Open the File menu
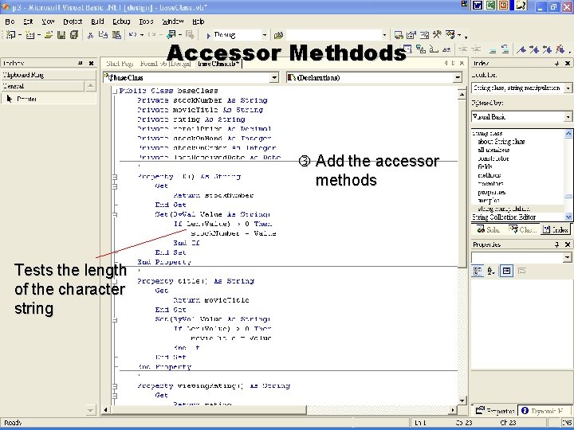This screenshot has height=430, width=574. (10, 21)
